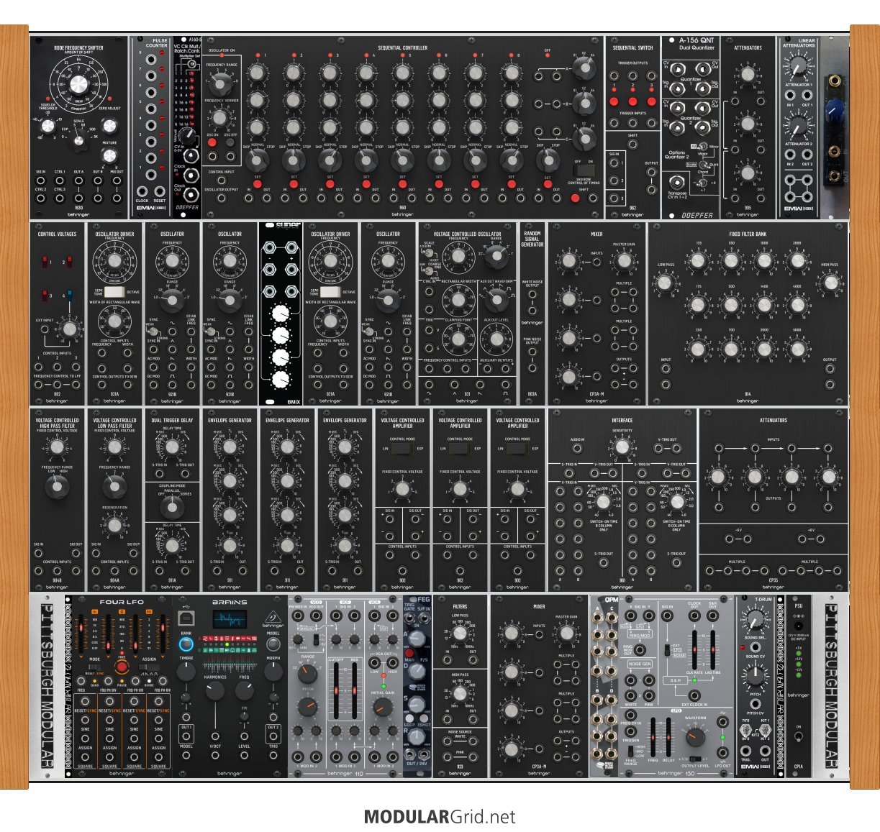Click the CUTOFF slider on the 110 module
The height and width of the screenshot is (832, 880).
[x=337, y=692]
